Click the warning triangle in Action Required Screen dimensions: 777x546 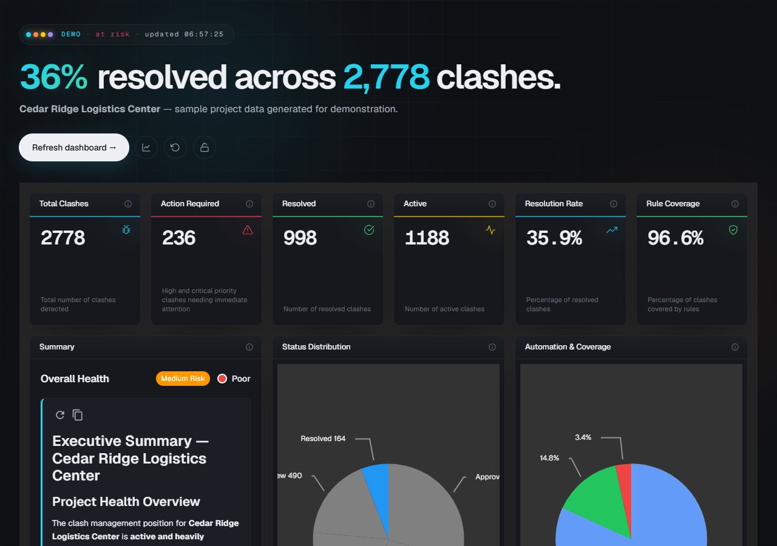(248, 230)
